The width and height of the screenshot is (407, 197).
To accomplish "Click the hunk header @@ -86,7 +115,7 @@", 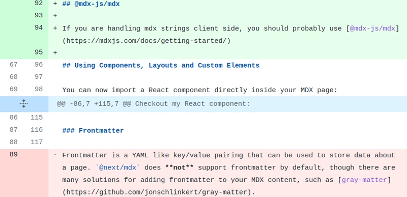I will (94, 104).
